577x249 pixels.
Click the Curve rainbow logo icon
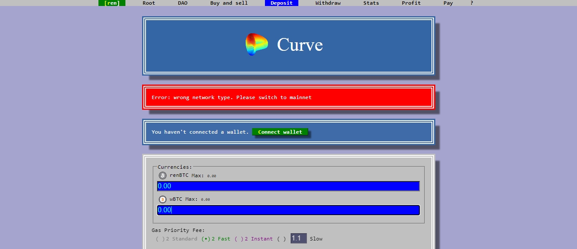(x=256, y=44)
